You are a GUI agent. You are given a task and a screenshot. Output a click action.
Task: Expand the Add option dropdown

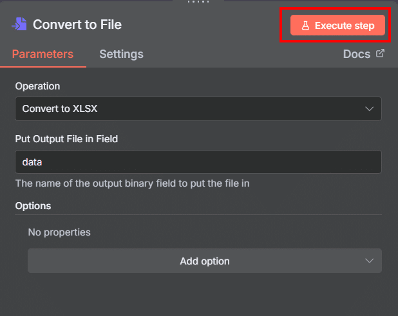(x=205, y=261)
